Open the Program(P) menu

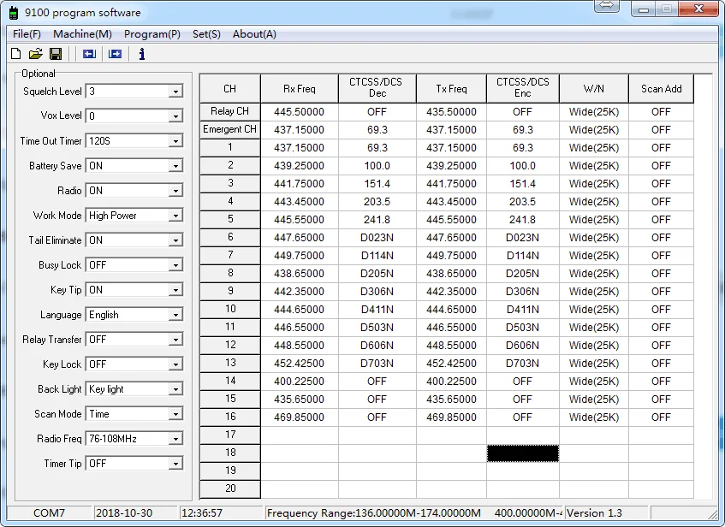152,34
